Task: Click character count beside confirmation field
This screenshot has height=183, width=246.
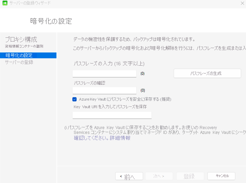Action: click(142, 91)
